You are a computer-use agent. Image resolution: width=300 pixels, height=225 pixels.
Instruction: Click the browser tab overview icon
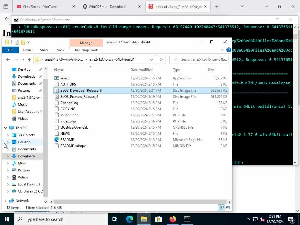[6, 7]
